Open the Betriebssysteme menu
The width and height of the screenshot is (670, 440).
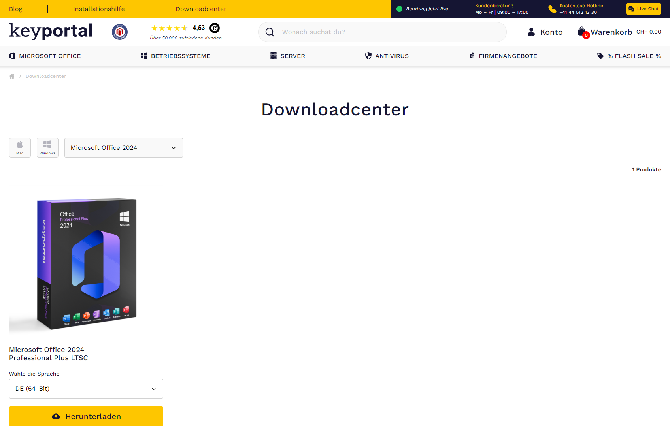point(176,56)
